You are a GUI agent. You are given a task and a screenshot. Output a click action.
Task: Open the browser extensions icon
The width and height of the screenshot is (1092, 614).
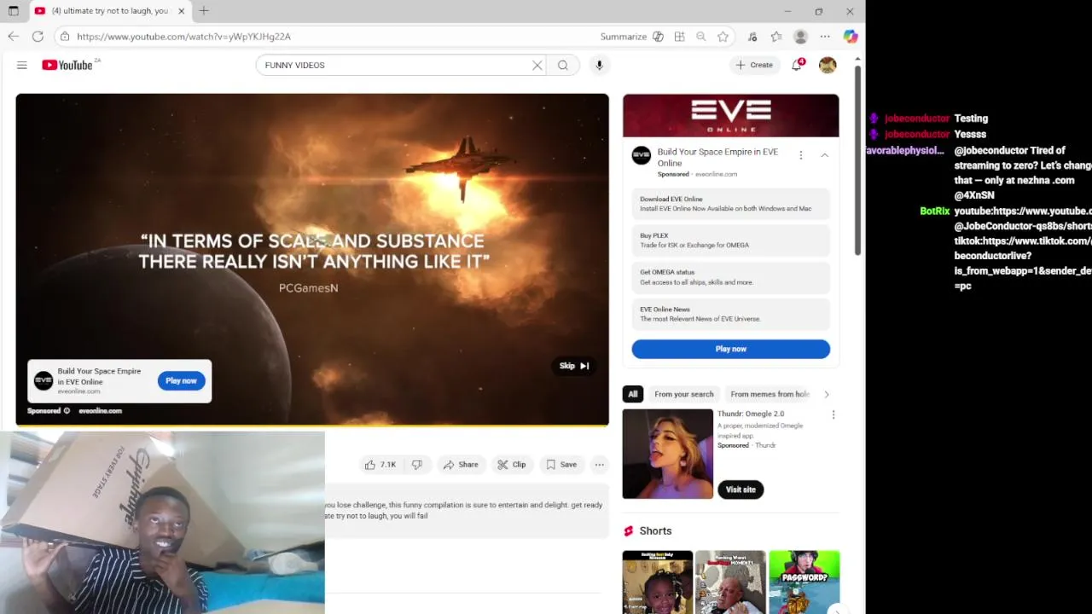coord(752,37)
